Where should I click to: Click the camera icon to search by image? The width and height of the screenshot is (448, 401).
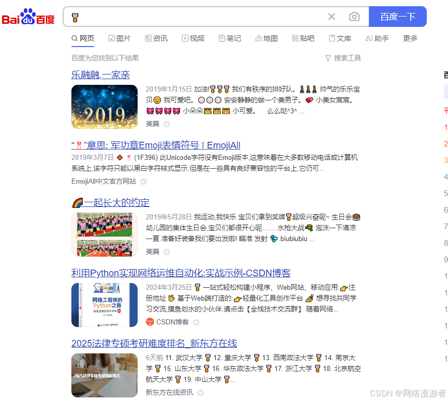point(354,17)
